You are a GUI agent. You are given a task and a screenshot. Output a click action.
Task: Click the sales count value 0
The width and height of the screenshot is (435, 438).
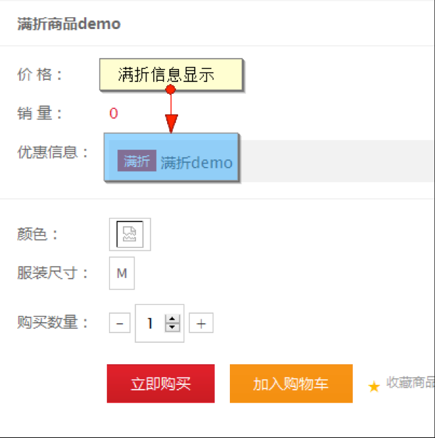(x=113, y=113)
